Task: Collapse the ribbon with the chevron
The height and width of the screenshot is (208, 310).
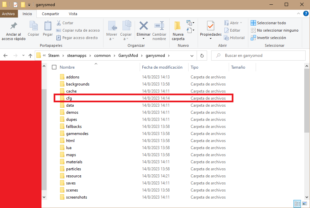Action: click(x=298, y=13)
